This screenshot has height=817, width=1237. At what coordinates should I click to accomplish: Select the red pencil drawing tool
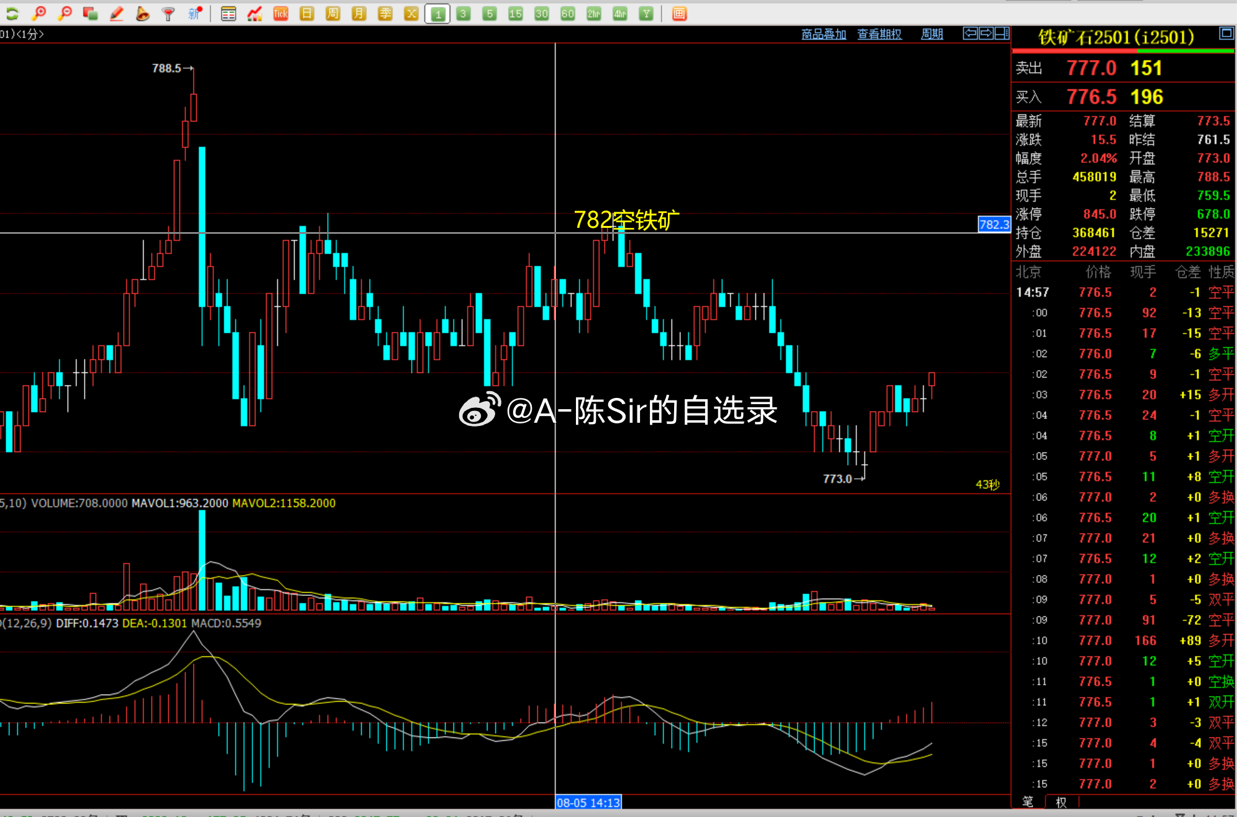pyautogui.click(x=117, y=13)
